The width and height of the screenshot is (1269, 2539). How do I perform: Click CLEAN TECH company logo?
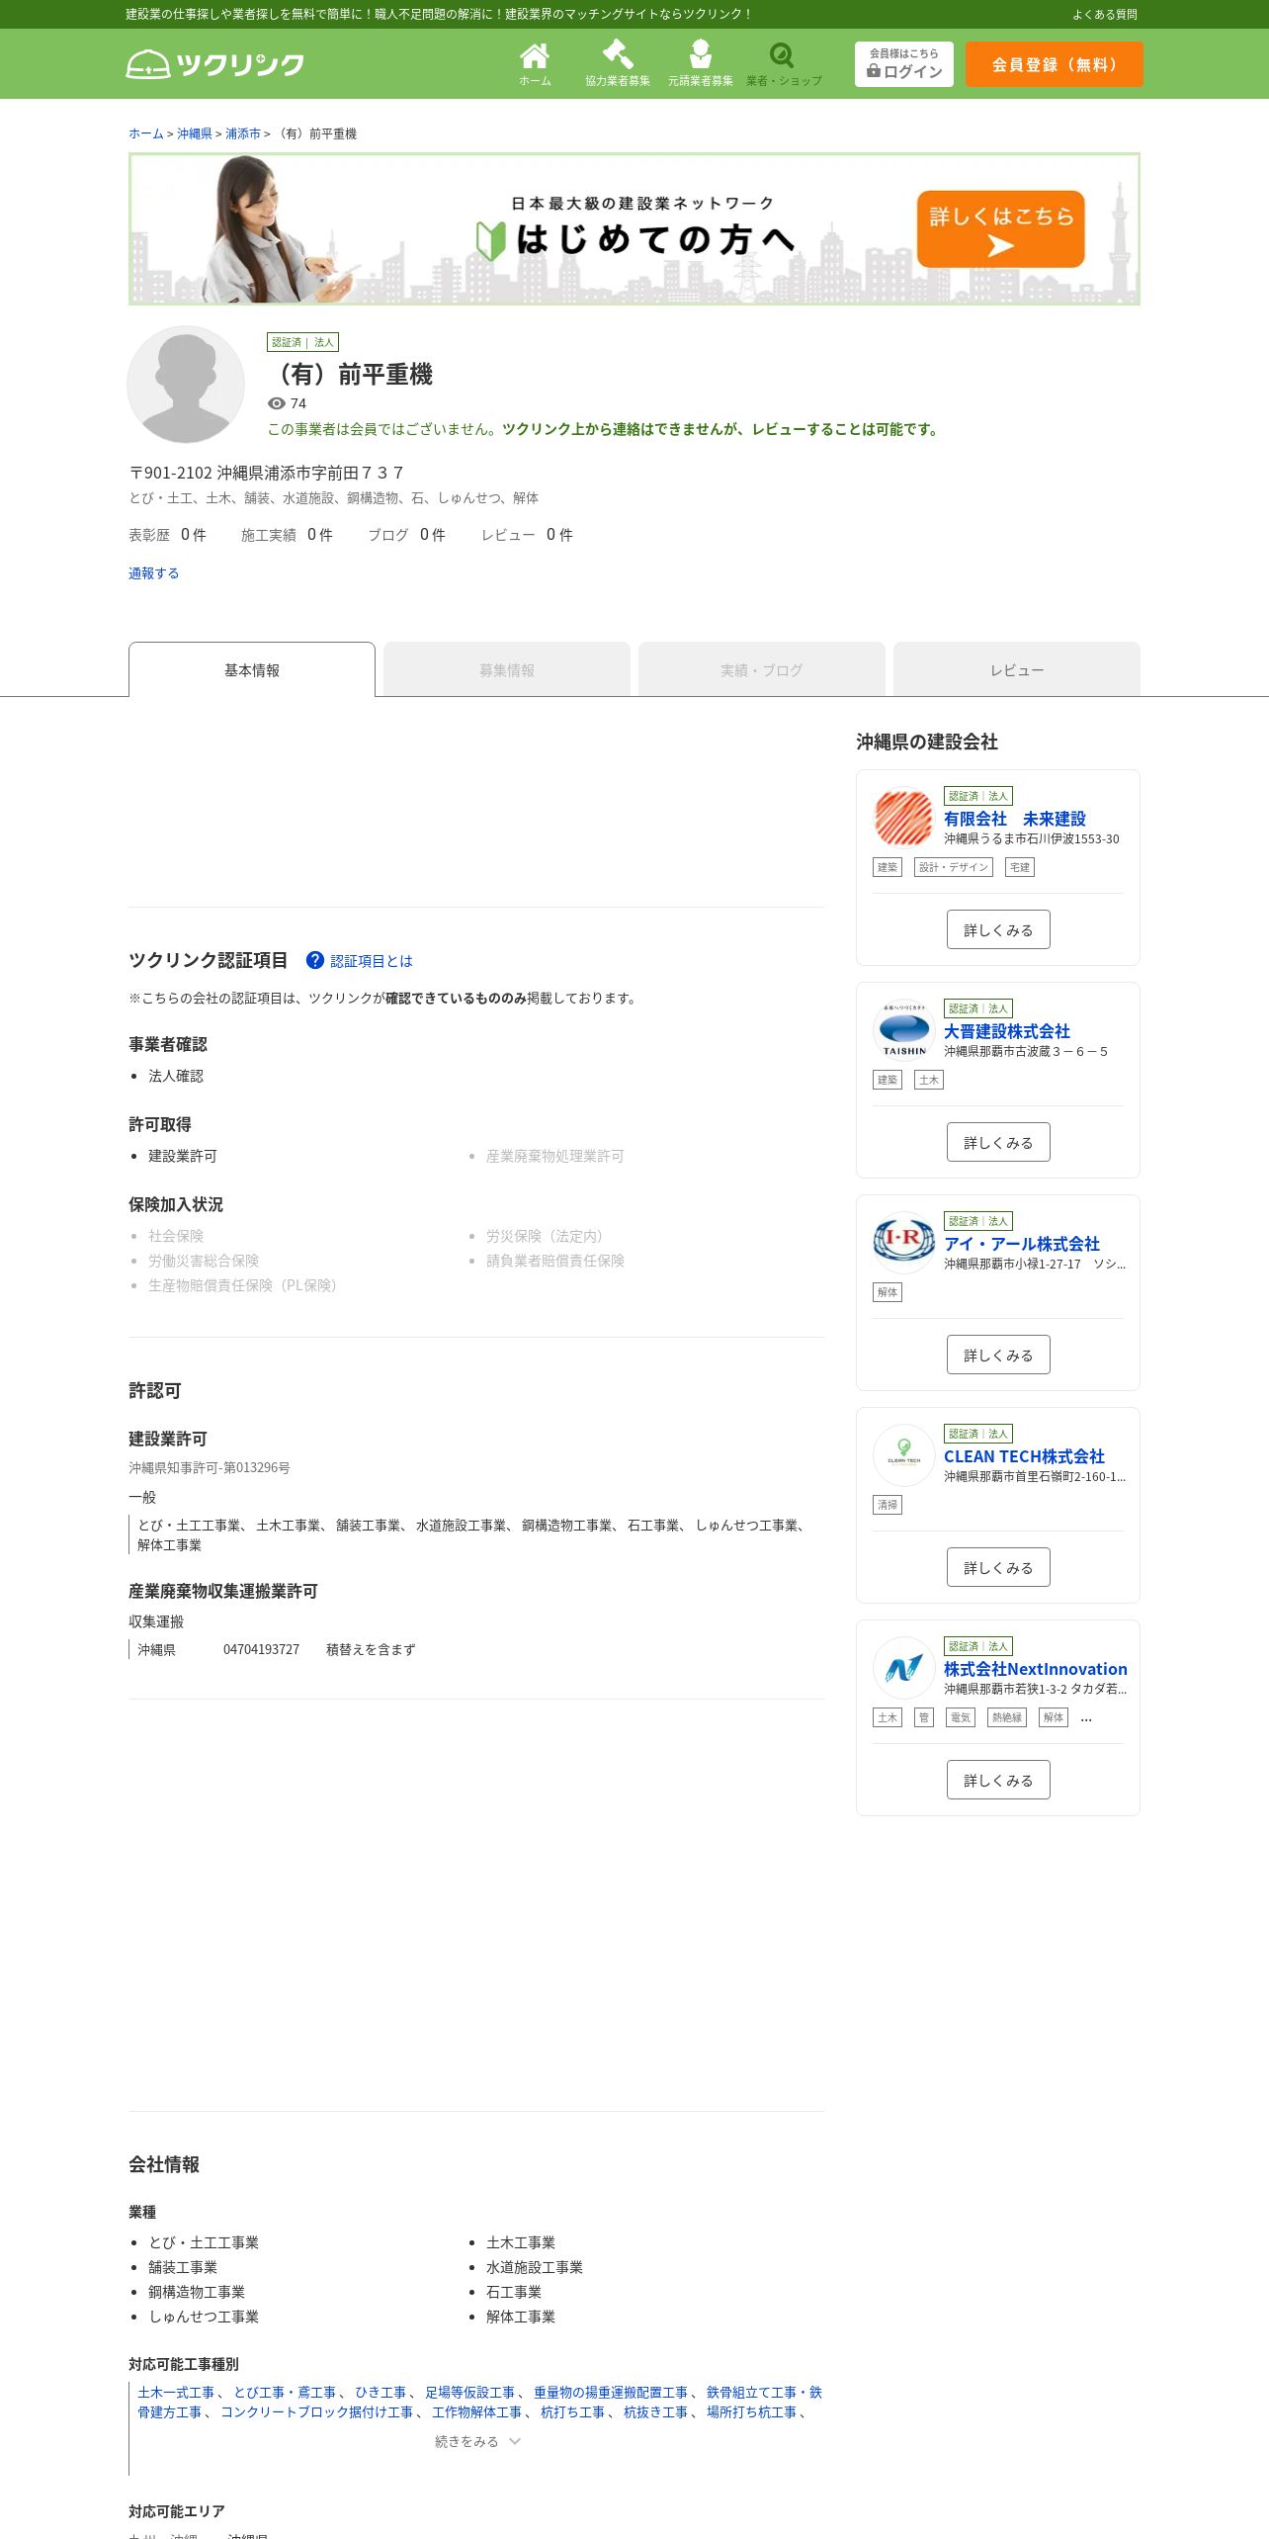click(x=903, y=1454)
